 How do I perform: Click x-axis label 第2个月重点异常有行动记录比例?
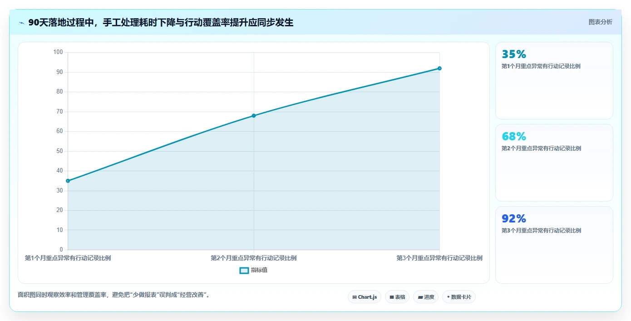click(253, 258)
